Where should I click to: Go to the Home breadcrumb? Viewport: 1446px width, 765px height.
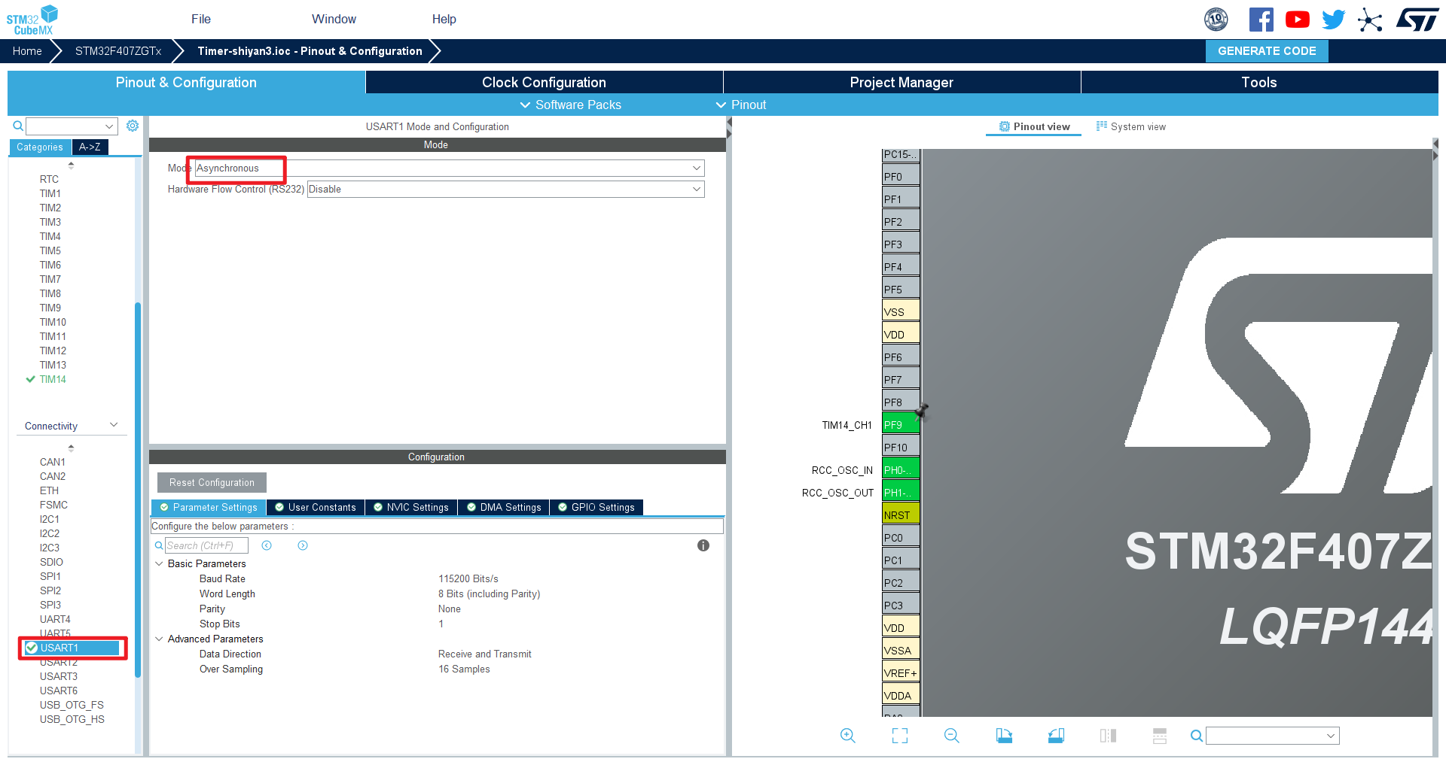point(27,50)
